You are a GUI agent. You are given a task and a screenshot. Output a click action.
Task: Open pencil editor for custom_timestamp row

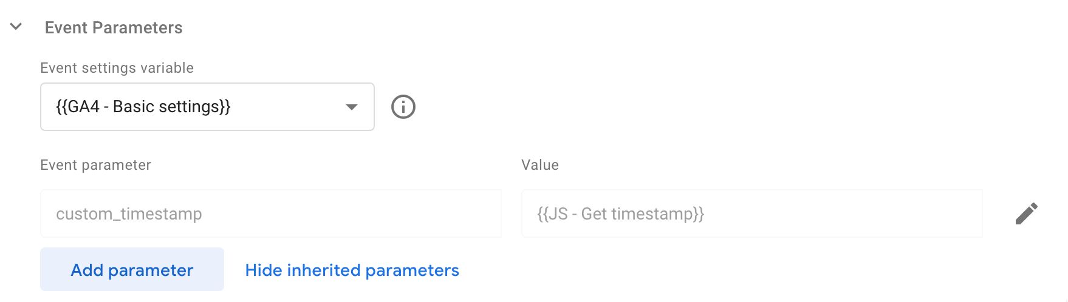1026,213
